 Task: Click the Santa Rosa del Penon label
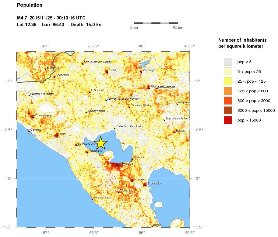123,98
